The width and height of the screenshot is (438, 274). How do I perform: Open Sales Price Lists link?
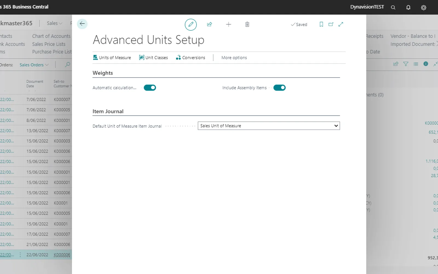[x=49, y=44]
